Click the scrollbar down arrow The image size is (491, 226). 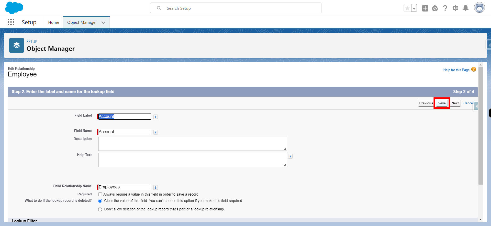[481, 220]
